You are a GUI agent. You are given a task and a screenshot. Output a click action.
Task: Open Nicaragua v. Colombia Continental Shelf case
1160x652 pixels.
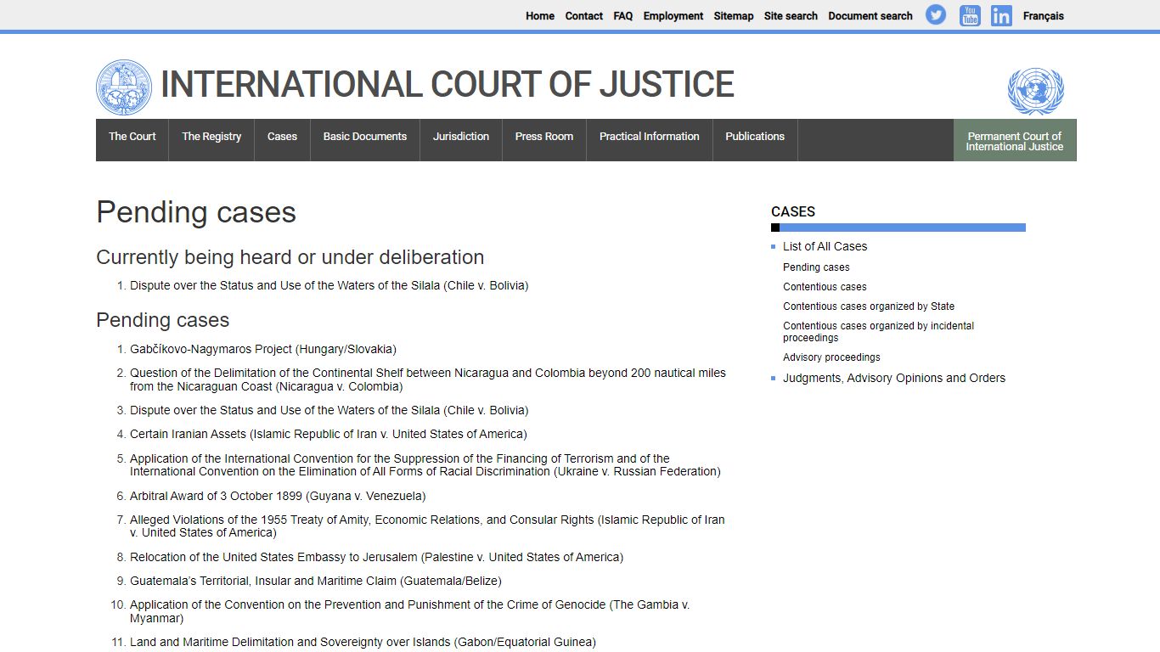point(428,379)
